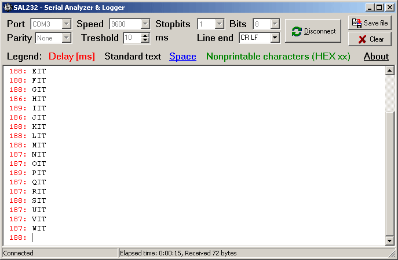Open the About link
Screen dimensions: 398x260
(376, 57)
